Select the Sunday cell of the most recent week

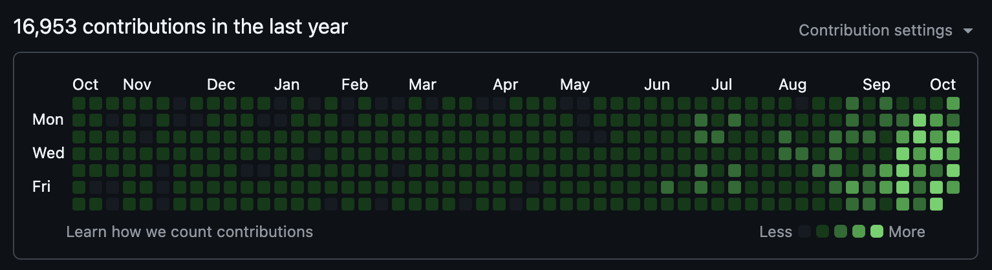(x=953, y=103)
